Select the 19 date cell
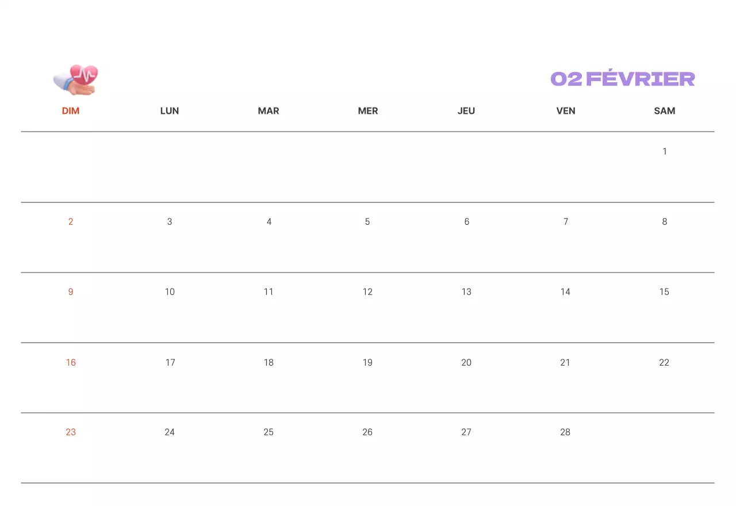736x506 pixels. tap(367, 362)
